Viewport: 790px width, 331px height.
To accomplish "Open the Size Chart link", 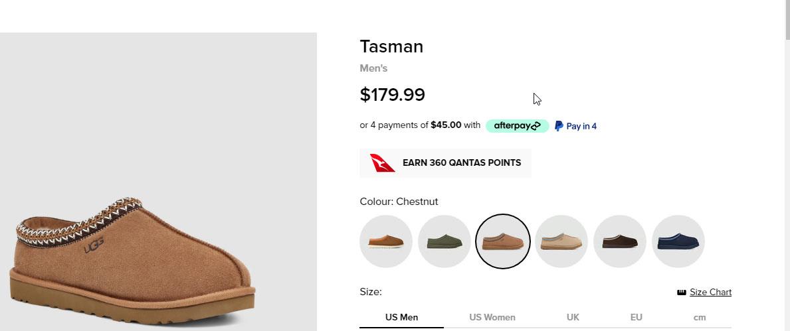I will coord(710,293).
